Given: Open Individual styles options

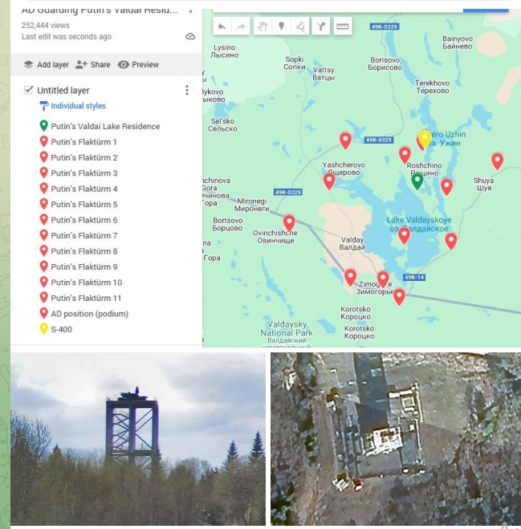Looking at the screenshot, I should (77, 106).
